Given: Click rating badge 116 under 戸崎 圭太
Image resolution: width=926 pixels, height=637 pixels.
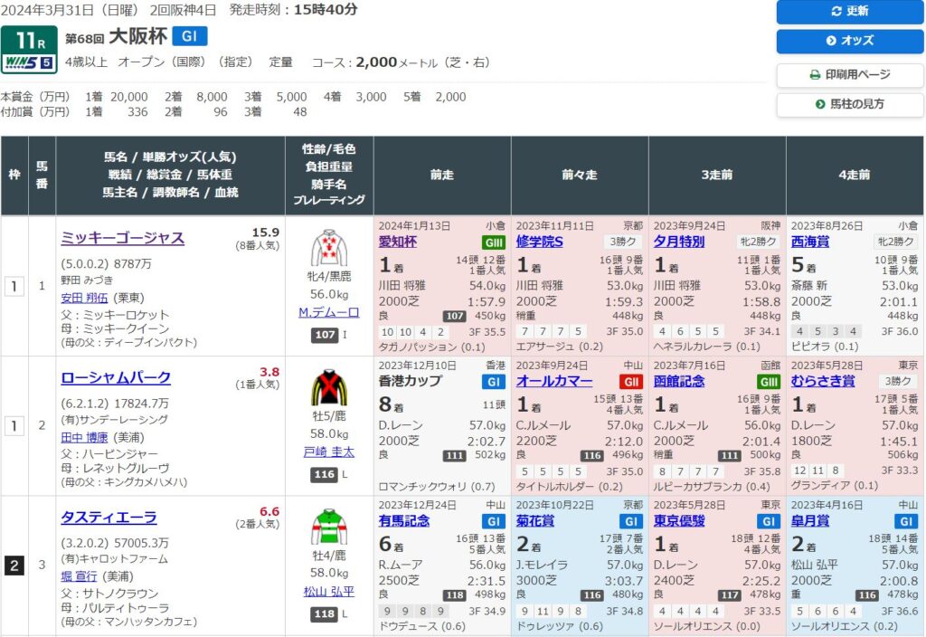Looking at the screenshot, I should click(325, 474).
